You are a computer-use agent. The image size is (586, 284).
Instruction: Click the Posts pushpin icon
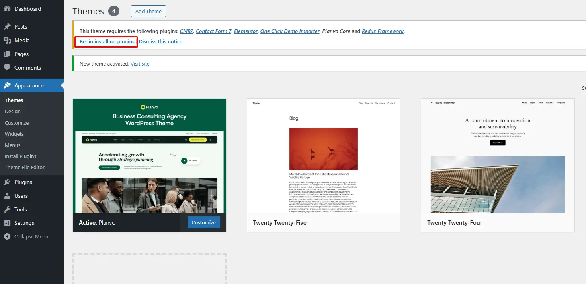click(7, 27)
